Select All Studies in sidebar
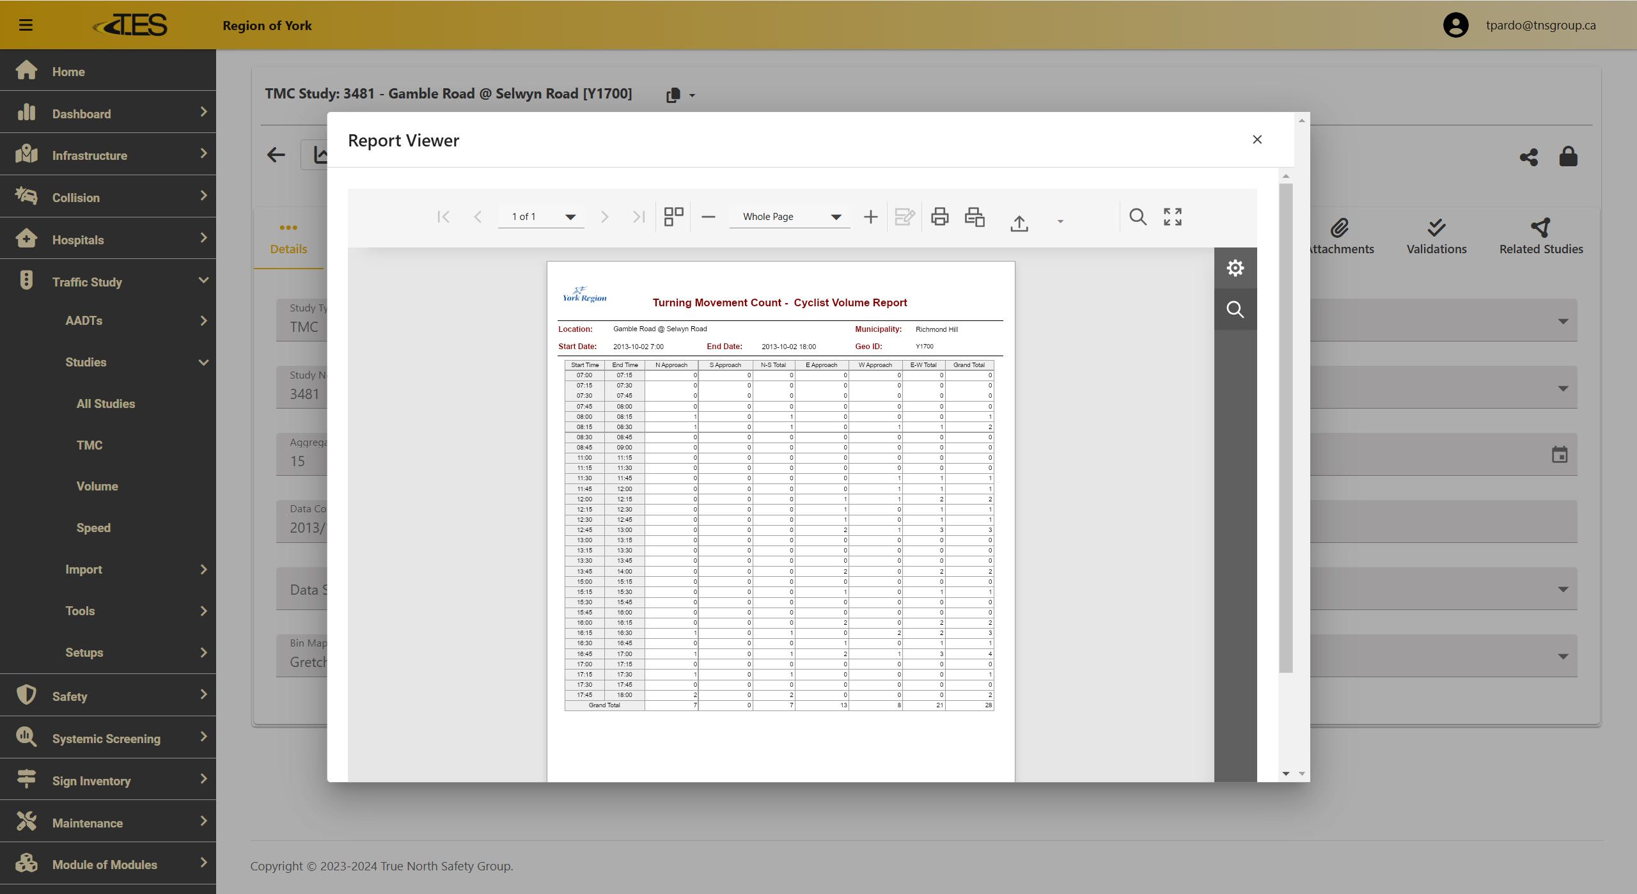 (106, 404)
